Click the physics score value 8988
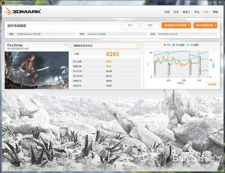Viewport: 225px width, 173px height. coord(108,67)
